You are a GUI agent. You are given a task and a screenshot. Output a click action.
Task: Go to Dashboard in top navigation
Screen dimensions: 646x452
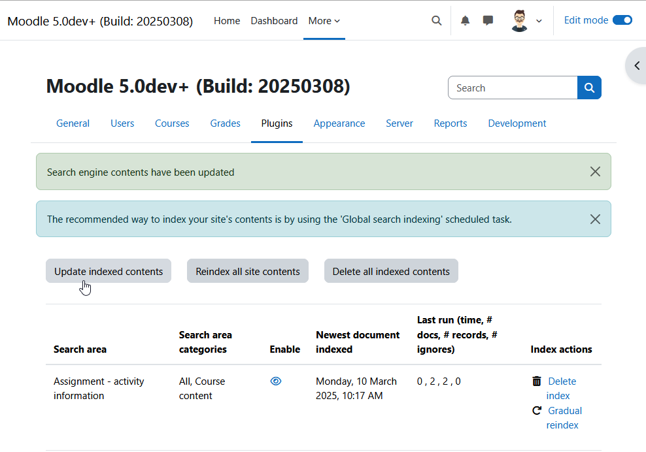point(274,21)
